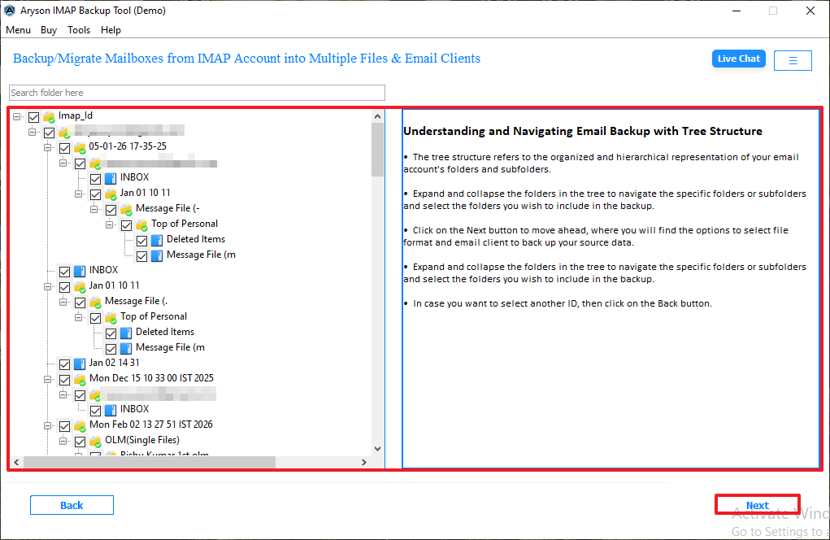Click folder icon next to Message File (.

pyautogui.click(x=95, y=303)
